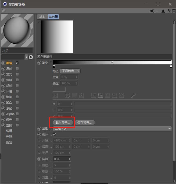Click the 载入预置 button
The image size is (176, 184).
point(63,123)
